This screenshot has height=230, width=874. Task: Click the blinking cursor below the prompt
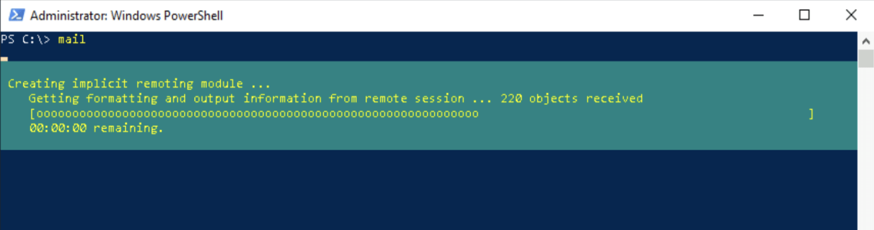click(x=4, y=58)
